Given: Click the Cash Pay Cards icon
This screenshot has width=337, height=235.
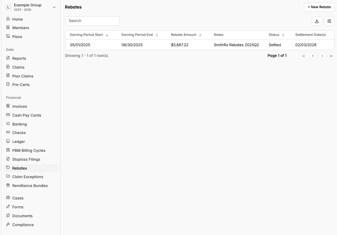Looking at the screenshot, I should click(x=8, y=115).
